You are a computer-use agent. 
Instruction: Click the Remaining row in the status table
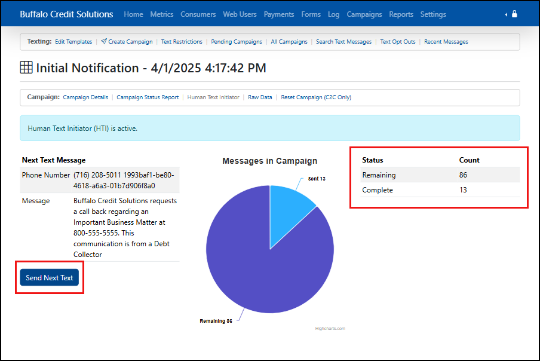pyautogui.click(x=440, y=175)
